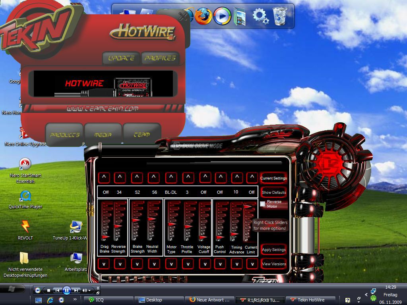Switch to Desktop taskbar button
Screen dimensions: 407x305
point(159,300)
